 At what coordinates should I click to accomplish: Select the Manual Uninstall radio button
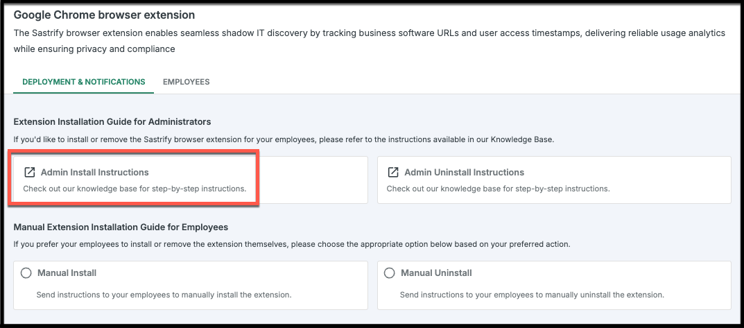[390, 273]
